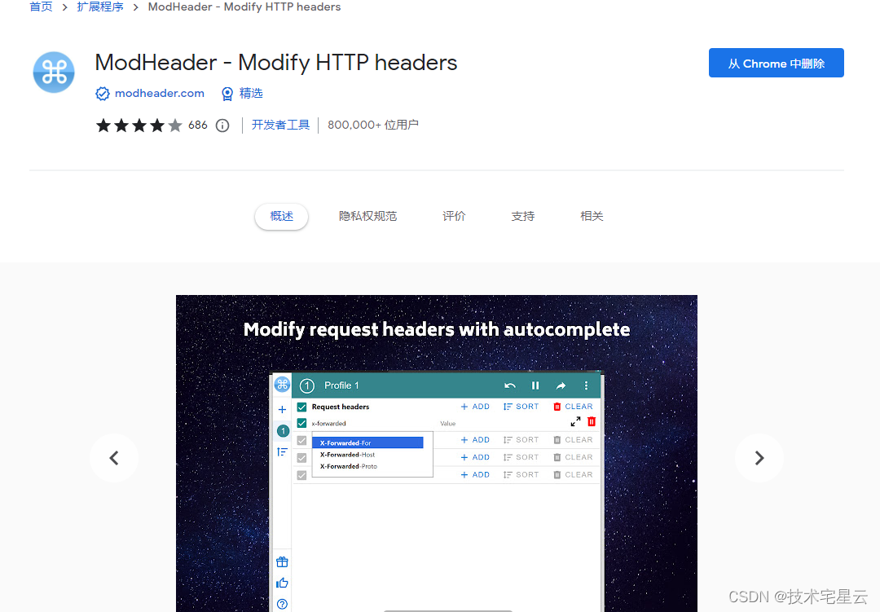880x612 pixels.
Task: Show next screenshot with right chevron
Action: 759,458
